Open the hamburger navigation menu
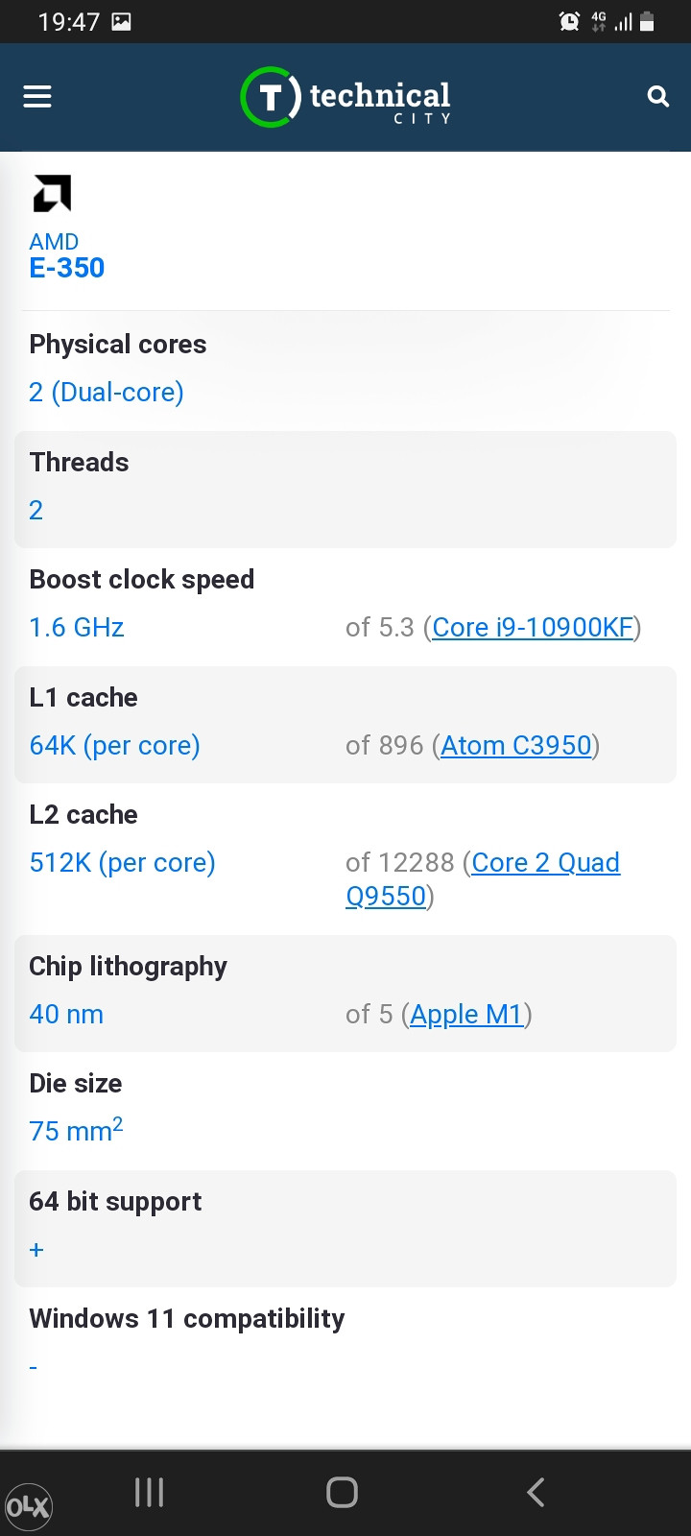 click(37, 96)
